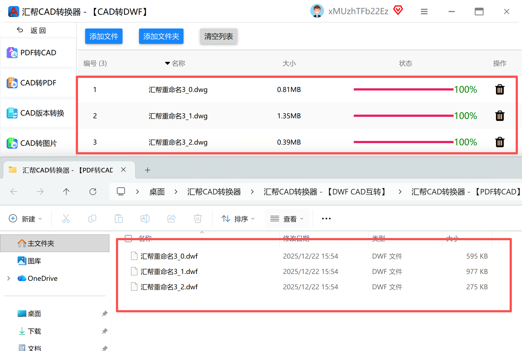
Task: Click 桌面 in the breadcrumb path
Action: tap(157, 192)
